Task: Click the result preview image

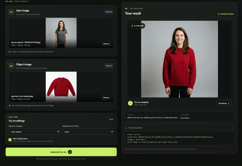Action: point(180,59)
